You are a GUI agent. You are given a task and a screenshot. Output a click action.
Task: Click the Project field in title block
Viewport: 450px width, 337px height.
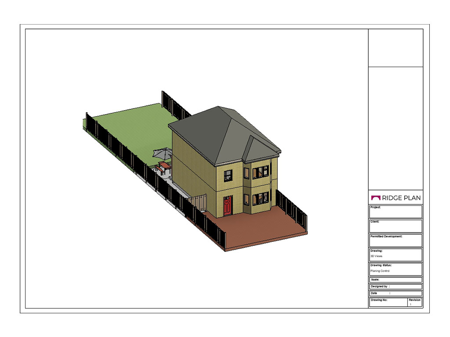click(396, 212)
